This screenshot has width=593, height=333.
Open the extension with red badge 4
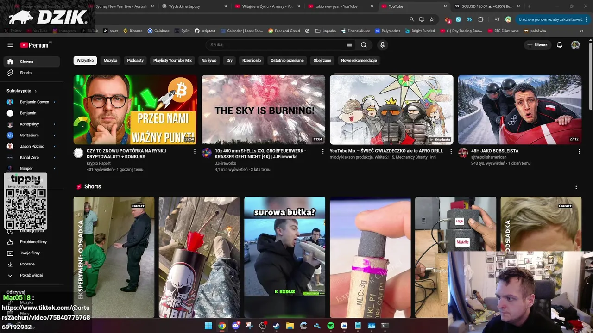[448, 19]
